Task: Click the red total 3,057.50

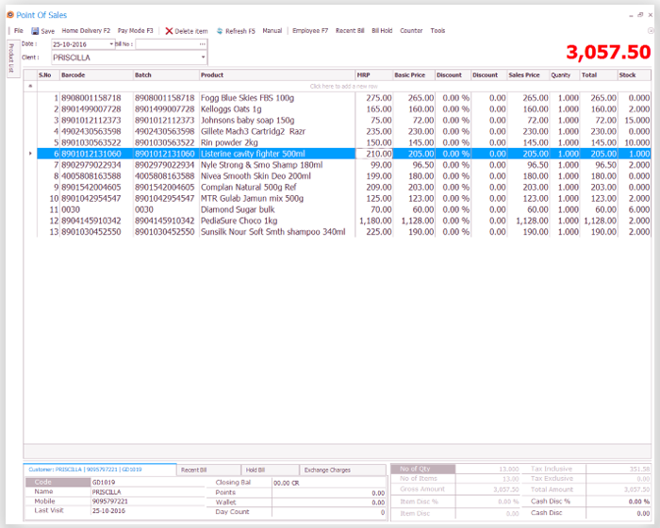Action: 608,52
